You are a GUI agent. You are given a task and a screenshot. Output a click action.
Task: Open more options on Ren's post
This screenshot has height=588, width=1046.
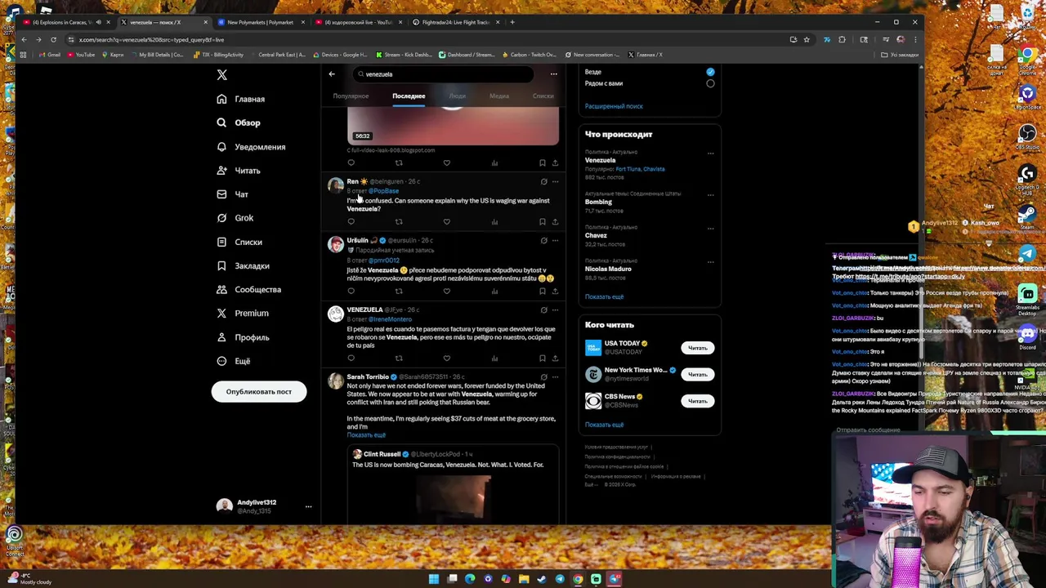[x=555, y=181]
